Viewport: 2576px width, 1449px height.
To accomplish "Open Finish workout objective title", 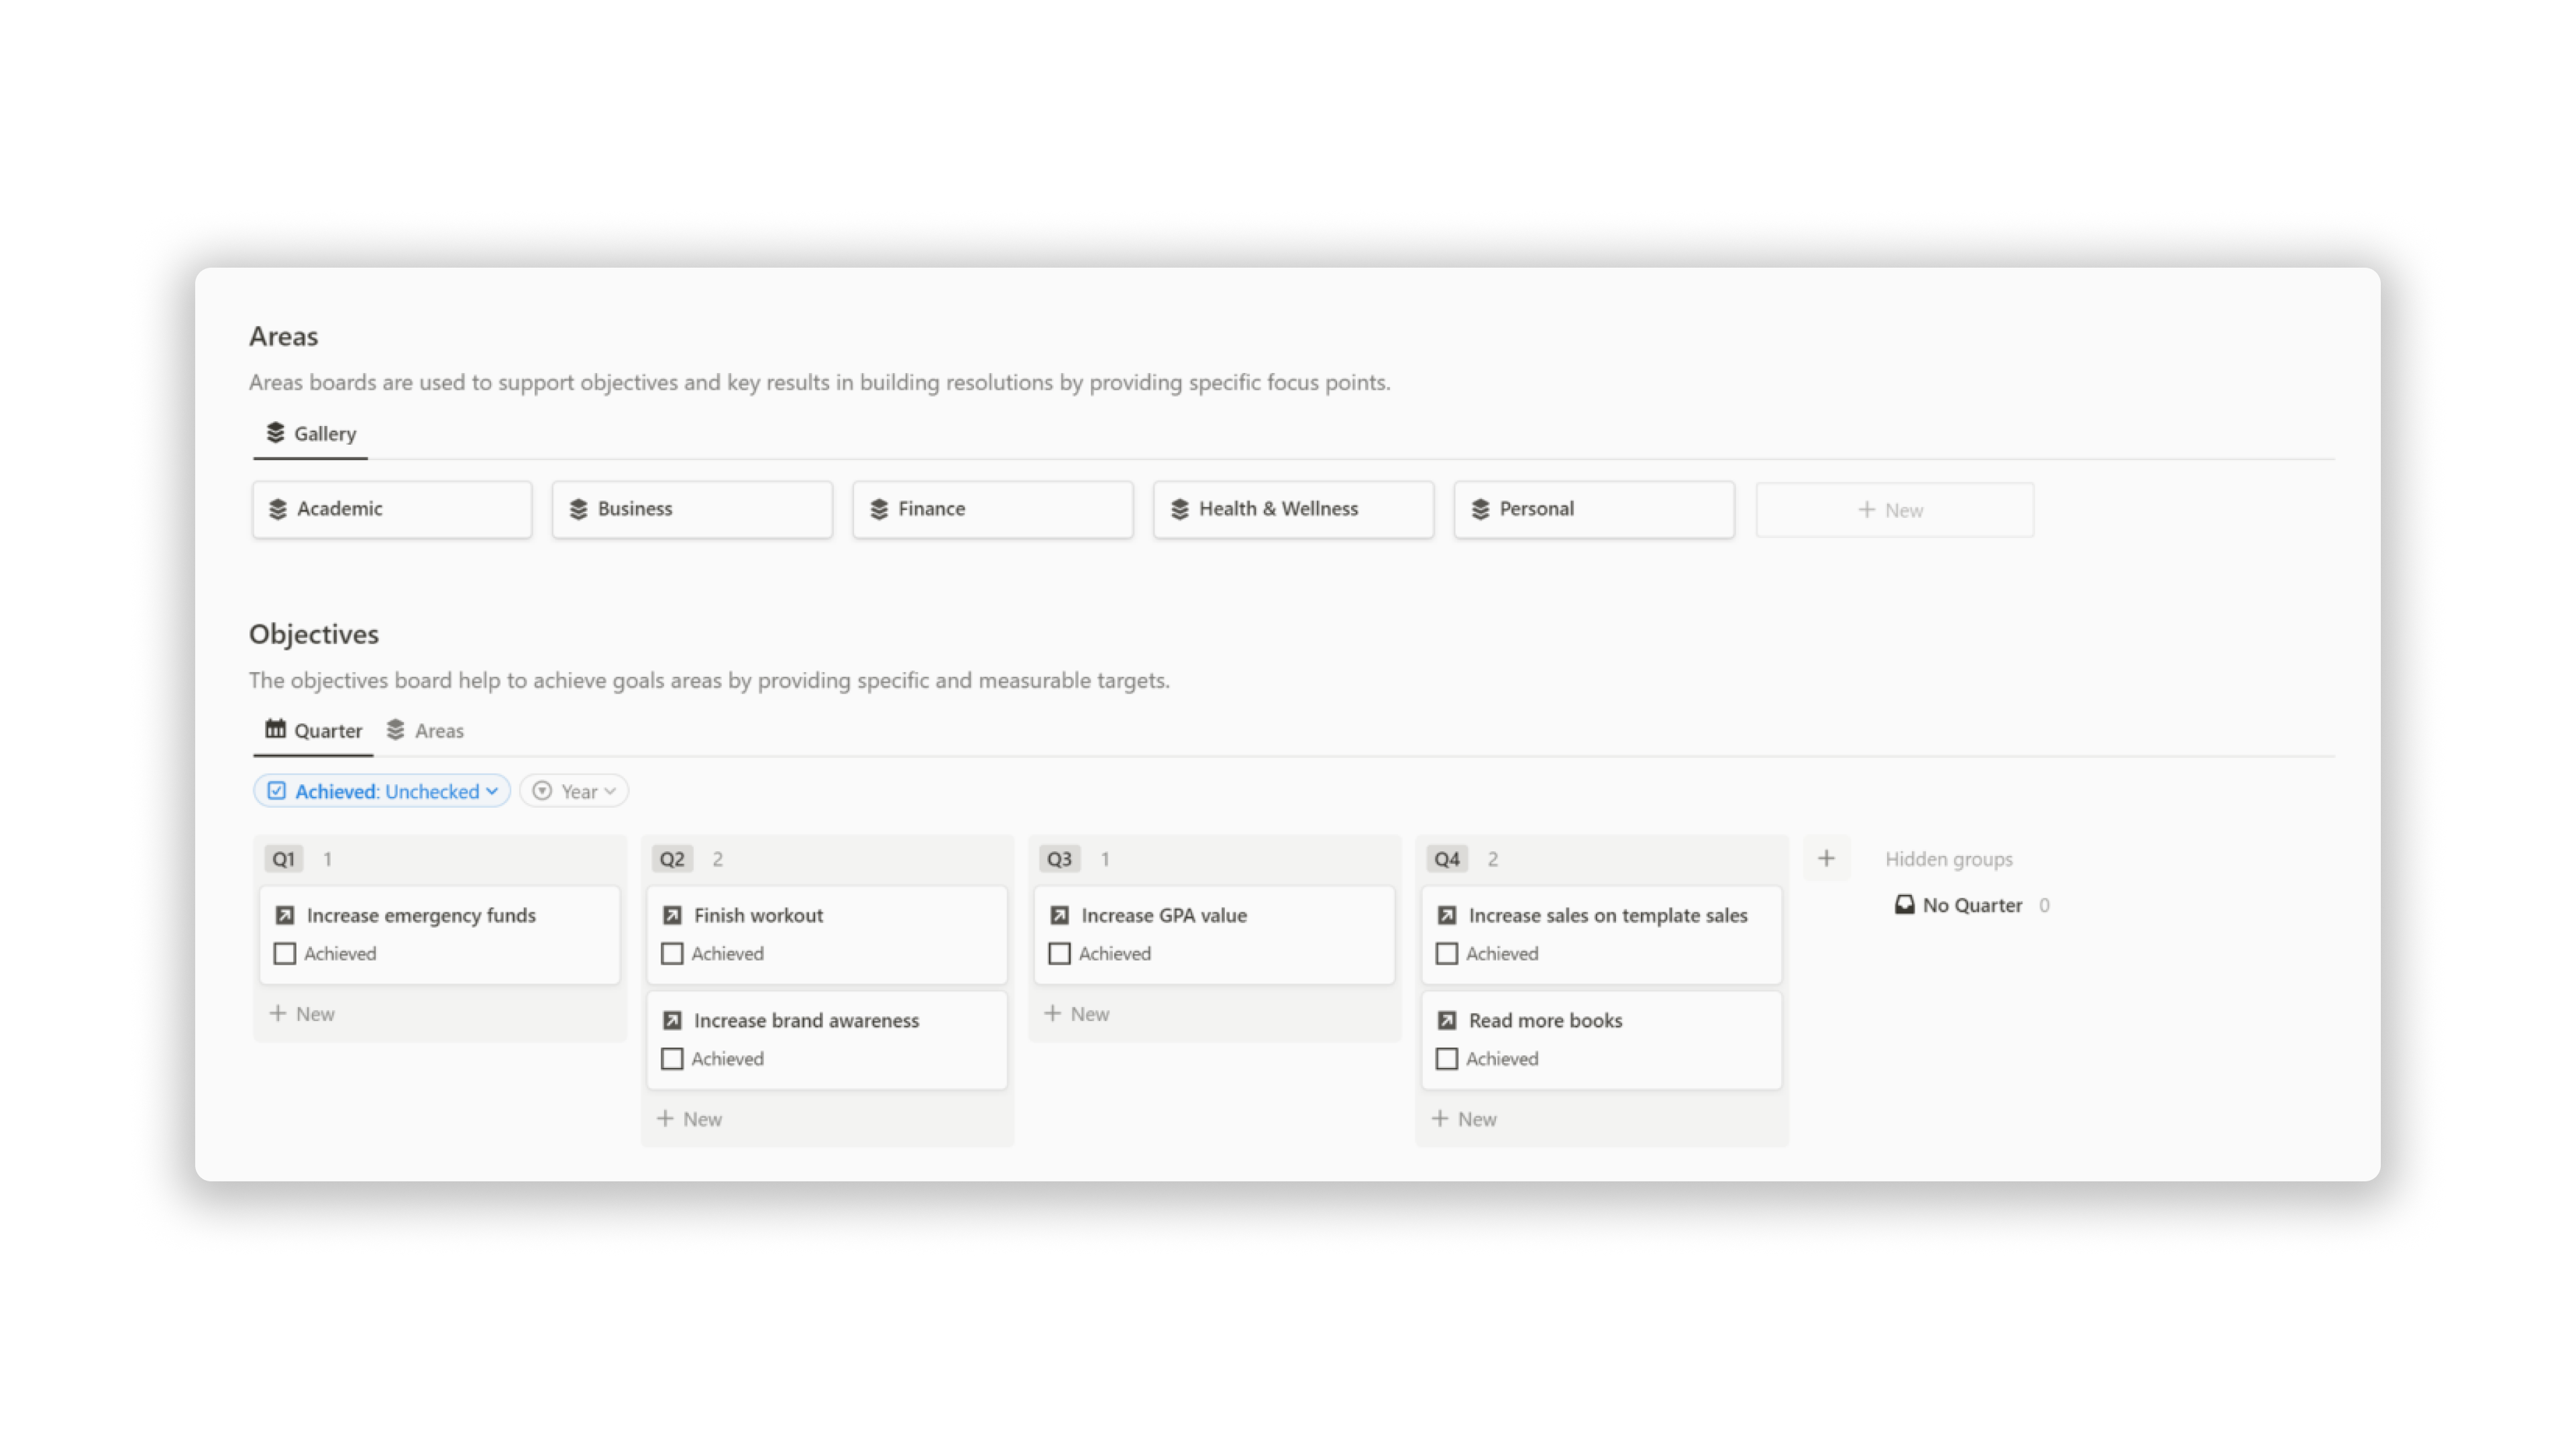I will [758, 915].
